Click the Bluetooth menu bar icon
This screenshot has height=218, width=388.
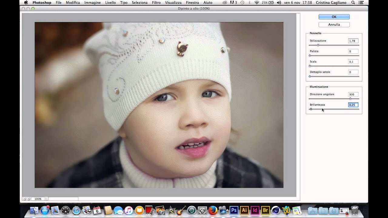pyautogui.click(x=249, y=3)
